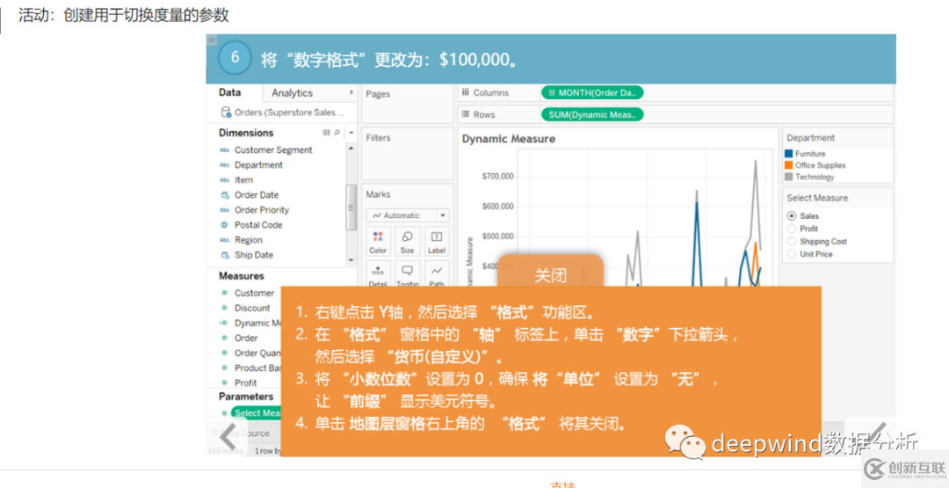Click the Abc icon beside Department
949x488 pixels.
coord(225,165)
